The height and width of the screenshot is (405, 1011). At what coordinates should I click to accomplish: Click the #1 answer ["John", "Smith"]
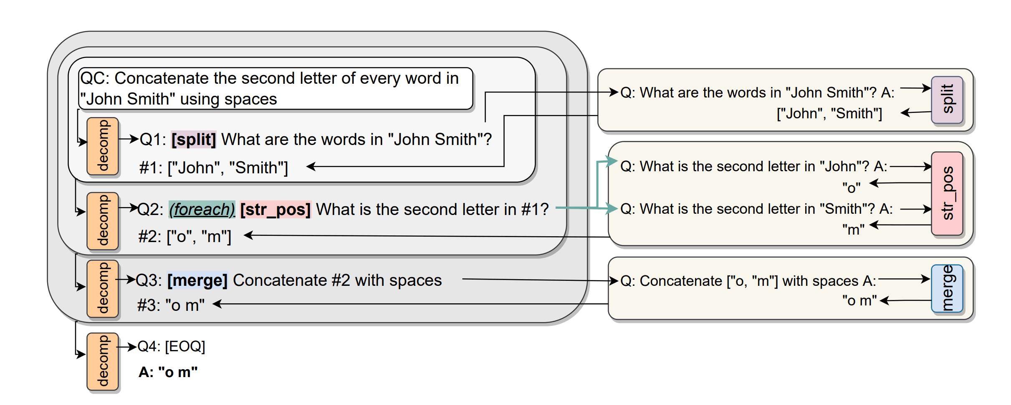(x=214, y=168)
